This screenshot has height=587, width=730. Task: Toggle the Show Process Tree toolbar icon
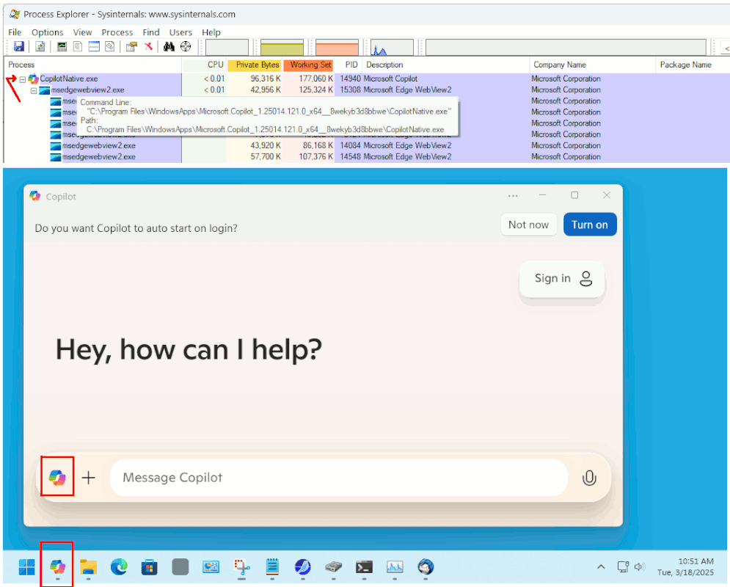(78, 46)
